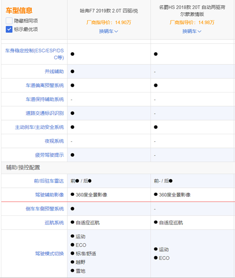This screenshot has height=278, width=235.
Task: Open the 车道偏离预警系统 feature link
Action: pos(45,85)
